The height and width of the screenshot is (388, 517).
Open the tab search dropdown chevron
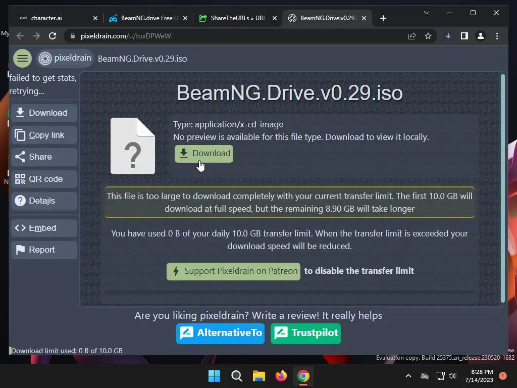click(x=426, y=13)
